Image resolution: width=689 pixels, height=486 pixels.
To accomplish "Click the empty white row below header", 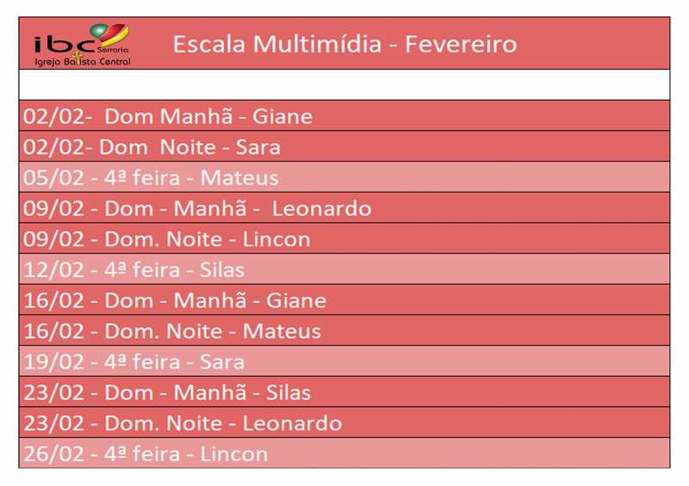I will [x=344, y=85].
